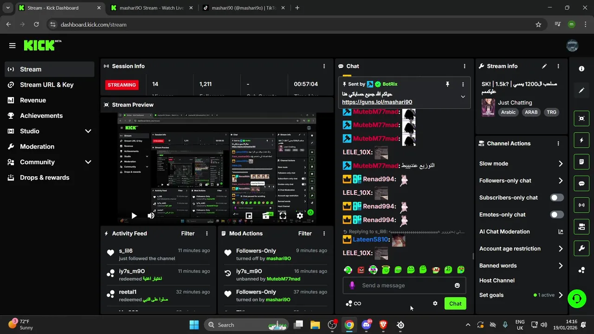Click the green Chat send button
The height and width of the screenshot is (334, 594).
(x=455, y=303)
